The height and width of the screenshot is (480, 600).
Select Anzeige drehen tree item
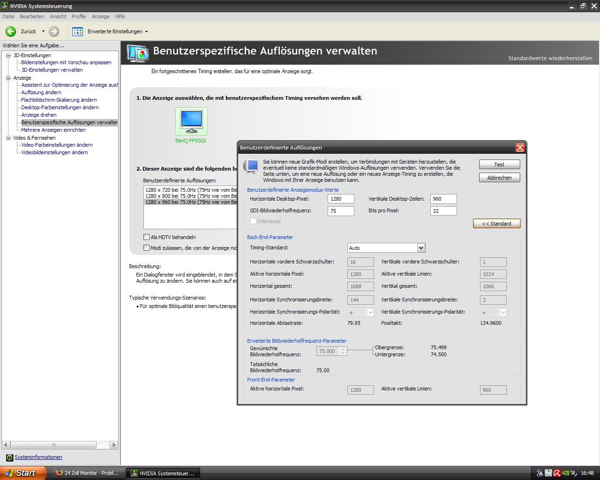(x=39, y=115)
